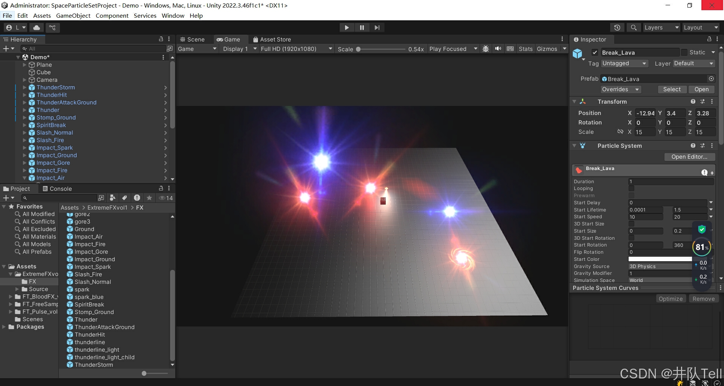Toggle the mute audio speaker icon

[498, 49]
